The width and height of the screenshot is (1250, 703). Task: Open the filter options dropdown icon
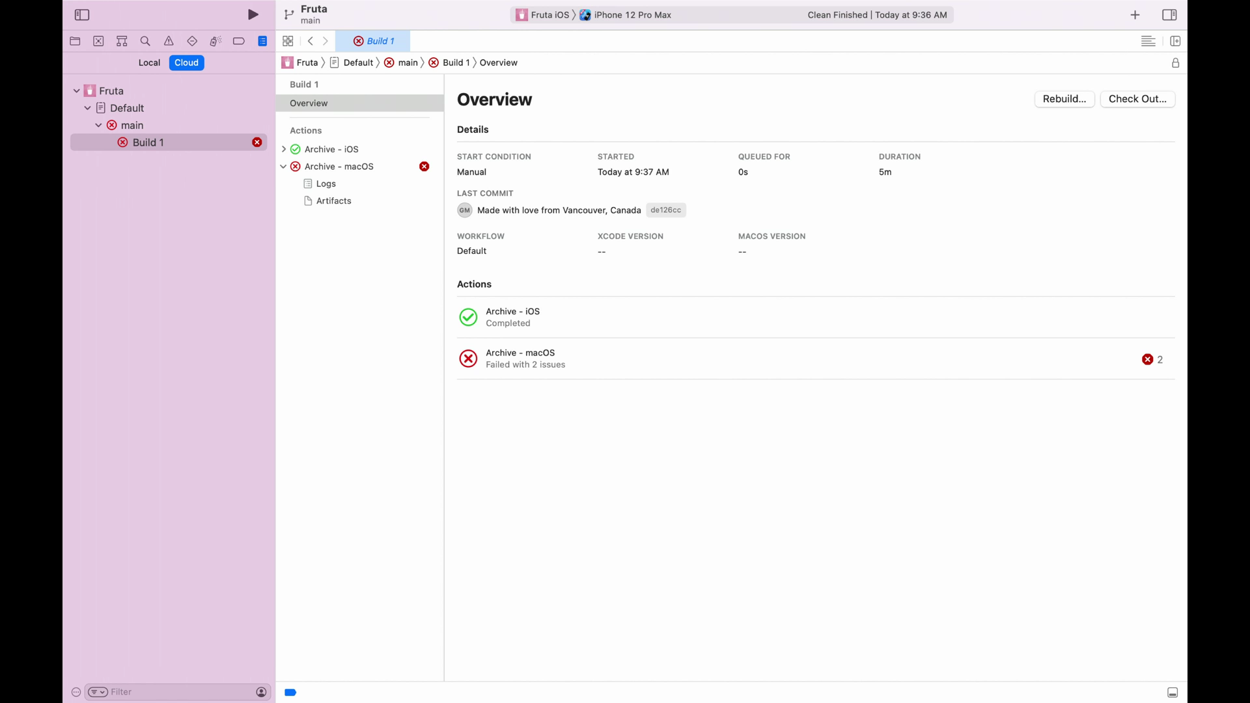(98, 692)
